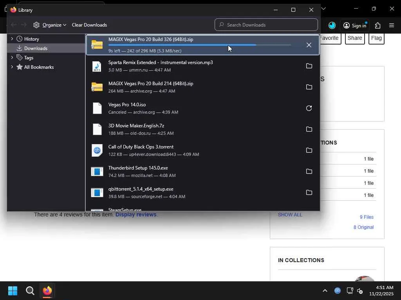Click the muted volume tray icon
401x300 pixels.
tap(360, 291)
